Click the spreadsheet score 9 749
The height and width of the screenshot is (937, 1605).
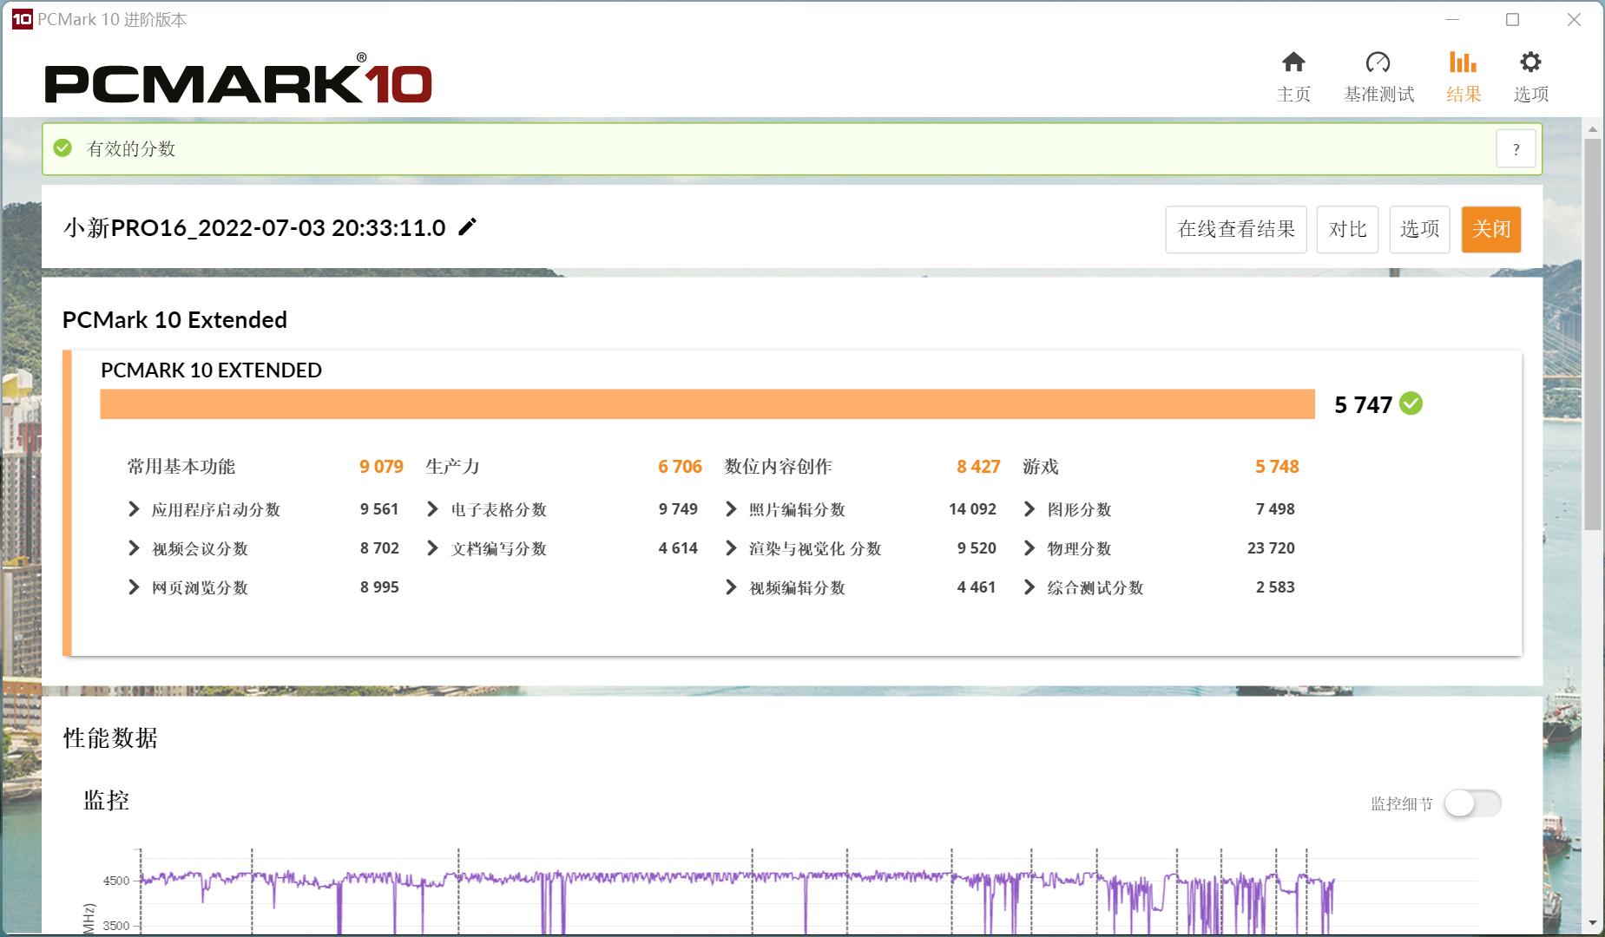[678, 509]
